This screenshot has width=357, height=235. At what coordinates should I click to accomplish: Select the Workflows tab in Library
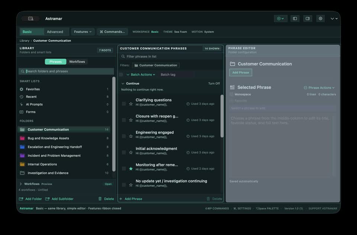77,62
